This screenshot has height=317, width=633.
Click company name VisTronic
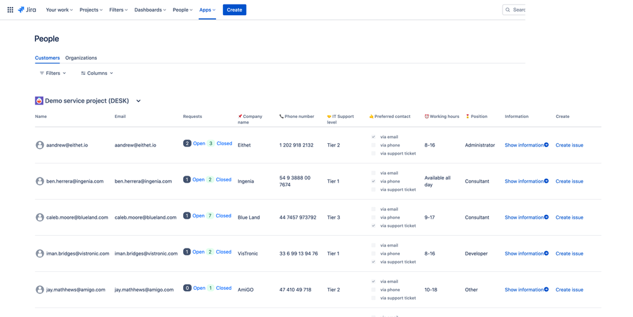[248, 254]
